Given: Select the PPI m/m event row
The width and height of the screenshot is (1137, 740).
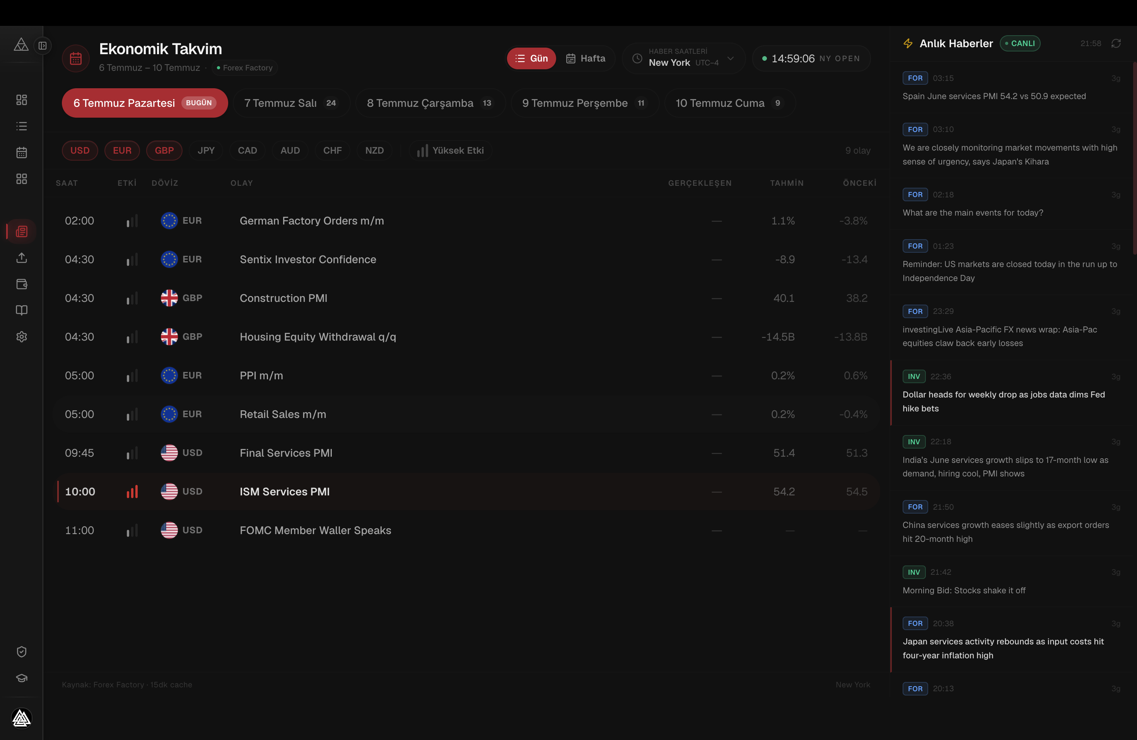Looking at the screenshot, I should [466, 375].
